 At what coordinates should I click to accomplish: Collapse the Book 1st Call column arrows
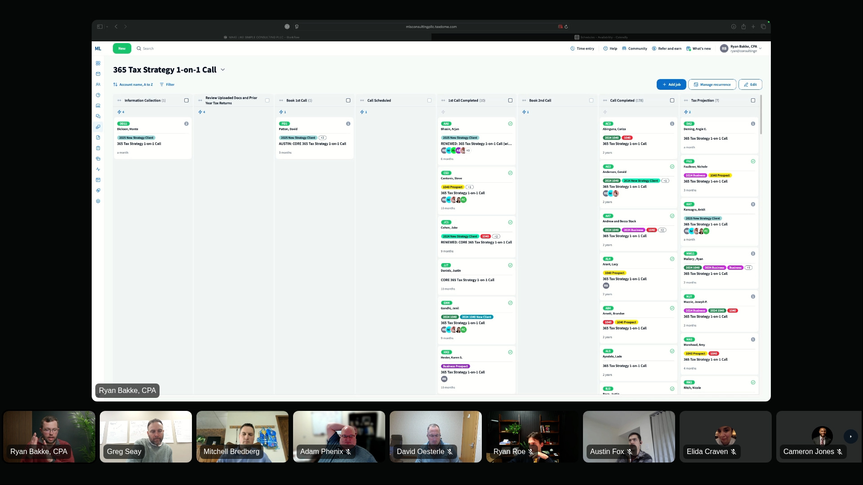[281, 101]
